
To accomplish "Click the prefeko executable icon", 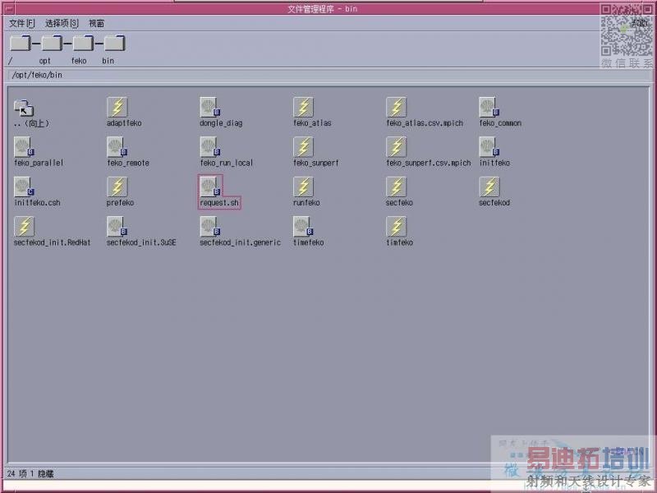I will tap(117, 187).
